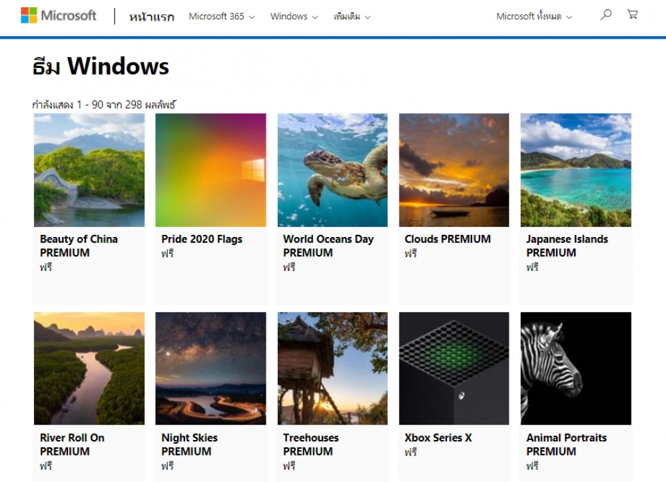Viewport: 666px width, 482px height.
Task: Click the Pride 2020 Flags title
Action: (202, 239)
